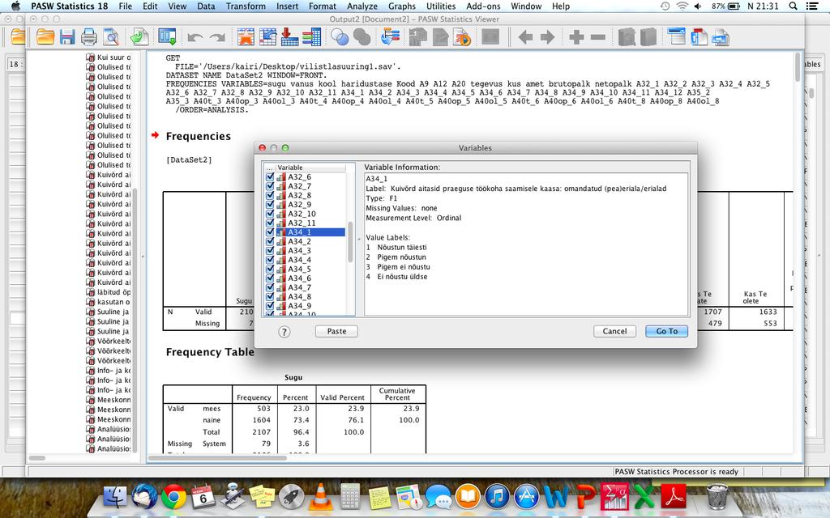Click the 'Frequency Table' heading in output
Image resolution: width=830 pixels, height=518 pixels.
point(210,352)
